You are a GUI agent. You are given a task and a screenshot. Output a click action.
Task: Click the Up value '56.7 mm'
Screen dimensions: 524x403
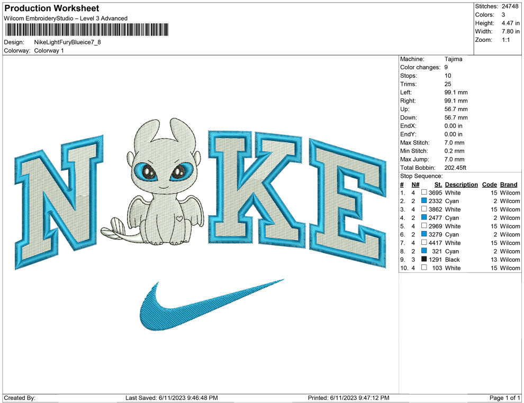pos(456,109)
